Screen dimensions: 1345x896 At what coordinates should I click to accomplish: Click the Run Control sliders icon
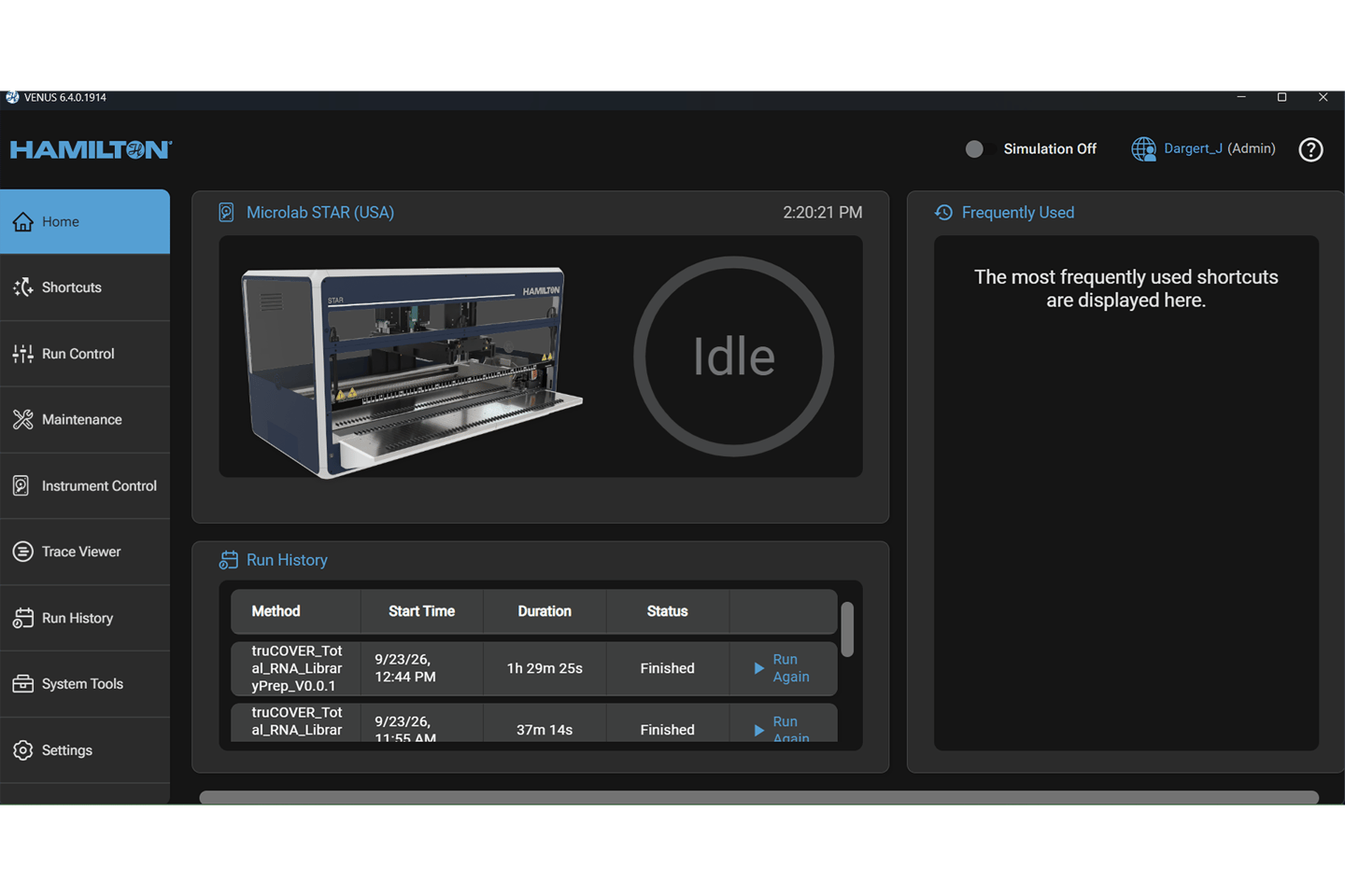[x=22, y=354]
